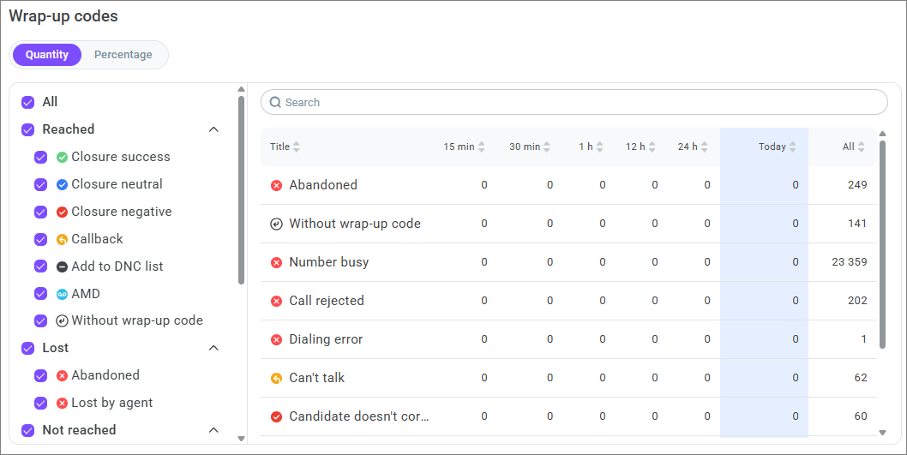
Task: Click the Wrap-up codes heading
Action: [x=63, y=16]
